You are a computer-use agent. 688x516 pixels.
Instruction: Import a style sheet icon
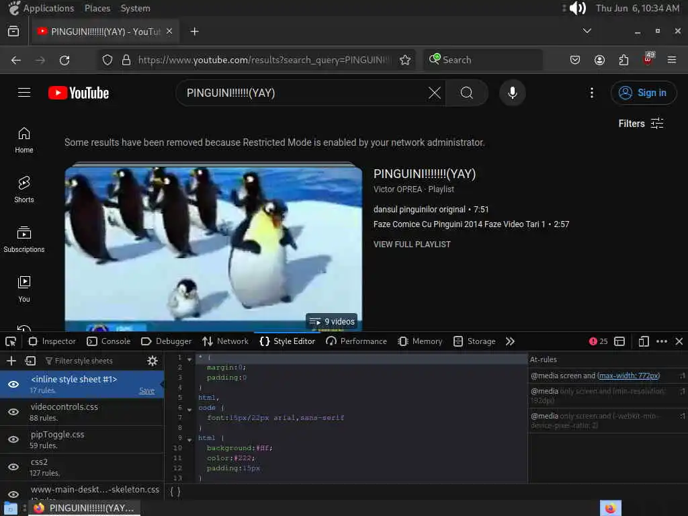pos(30,361)
